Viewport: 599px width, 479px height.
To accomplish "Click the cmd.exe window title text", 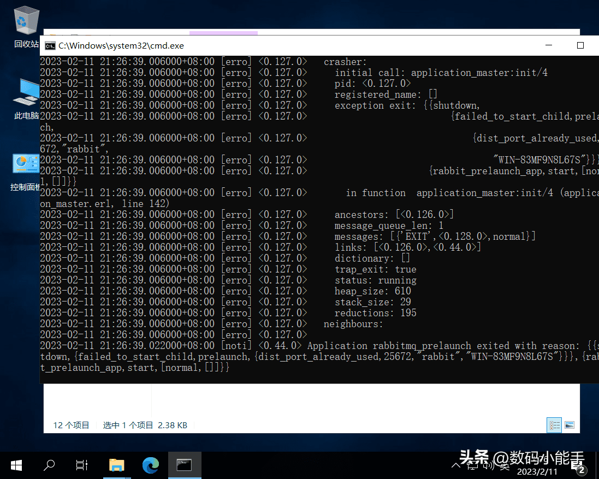I will [121, 45].
